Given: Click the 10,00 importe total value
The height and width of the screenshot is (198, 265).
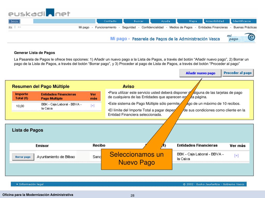Looking at the screenshot, I should pyautogui.click(x=20, y=106).
